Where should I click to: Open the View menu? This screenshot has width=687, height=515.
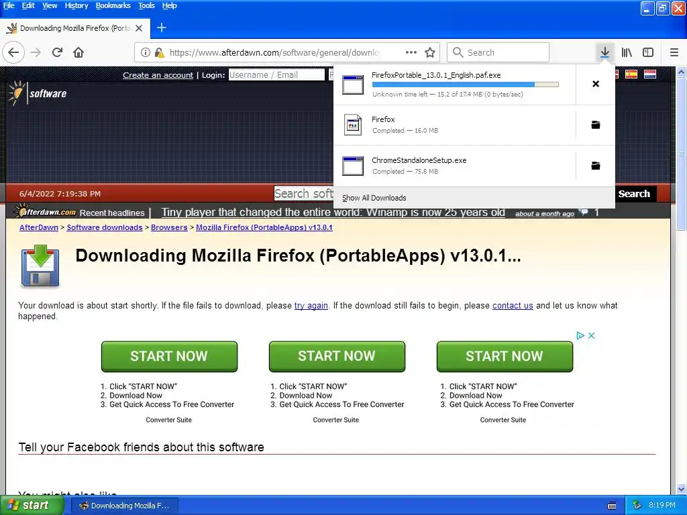50,5
